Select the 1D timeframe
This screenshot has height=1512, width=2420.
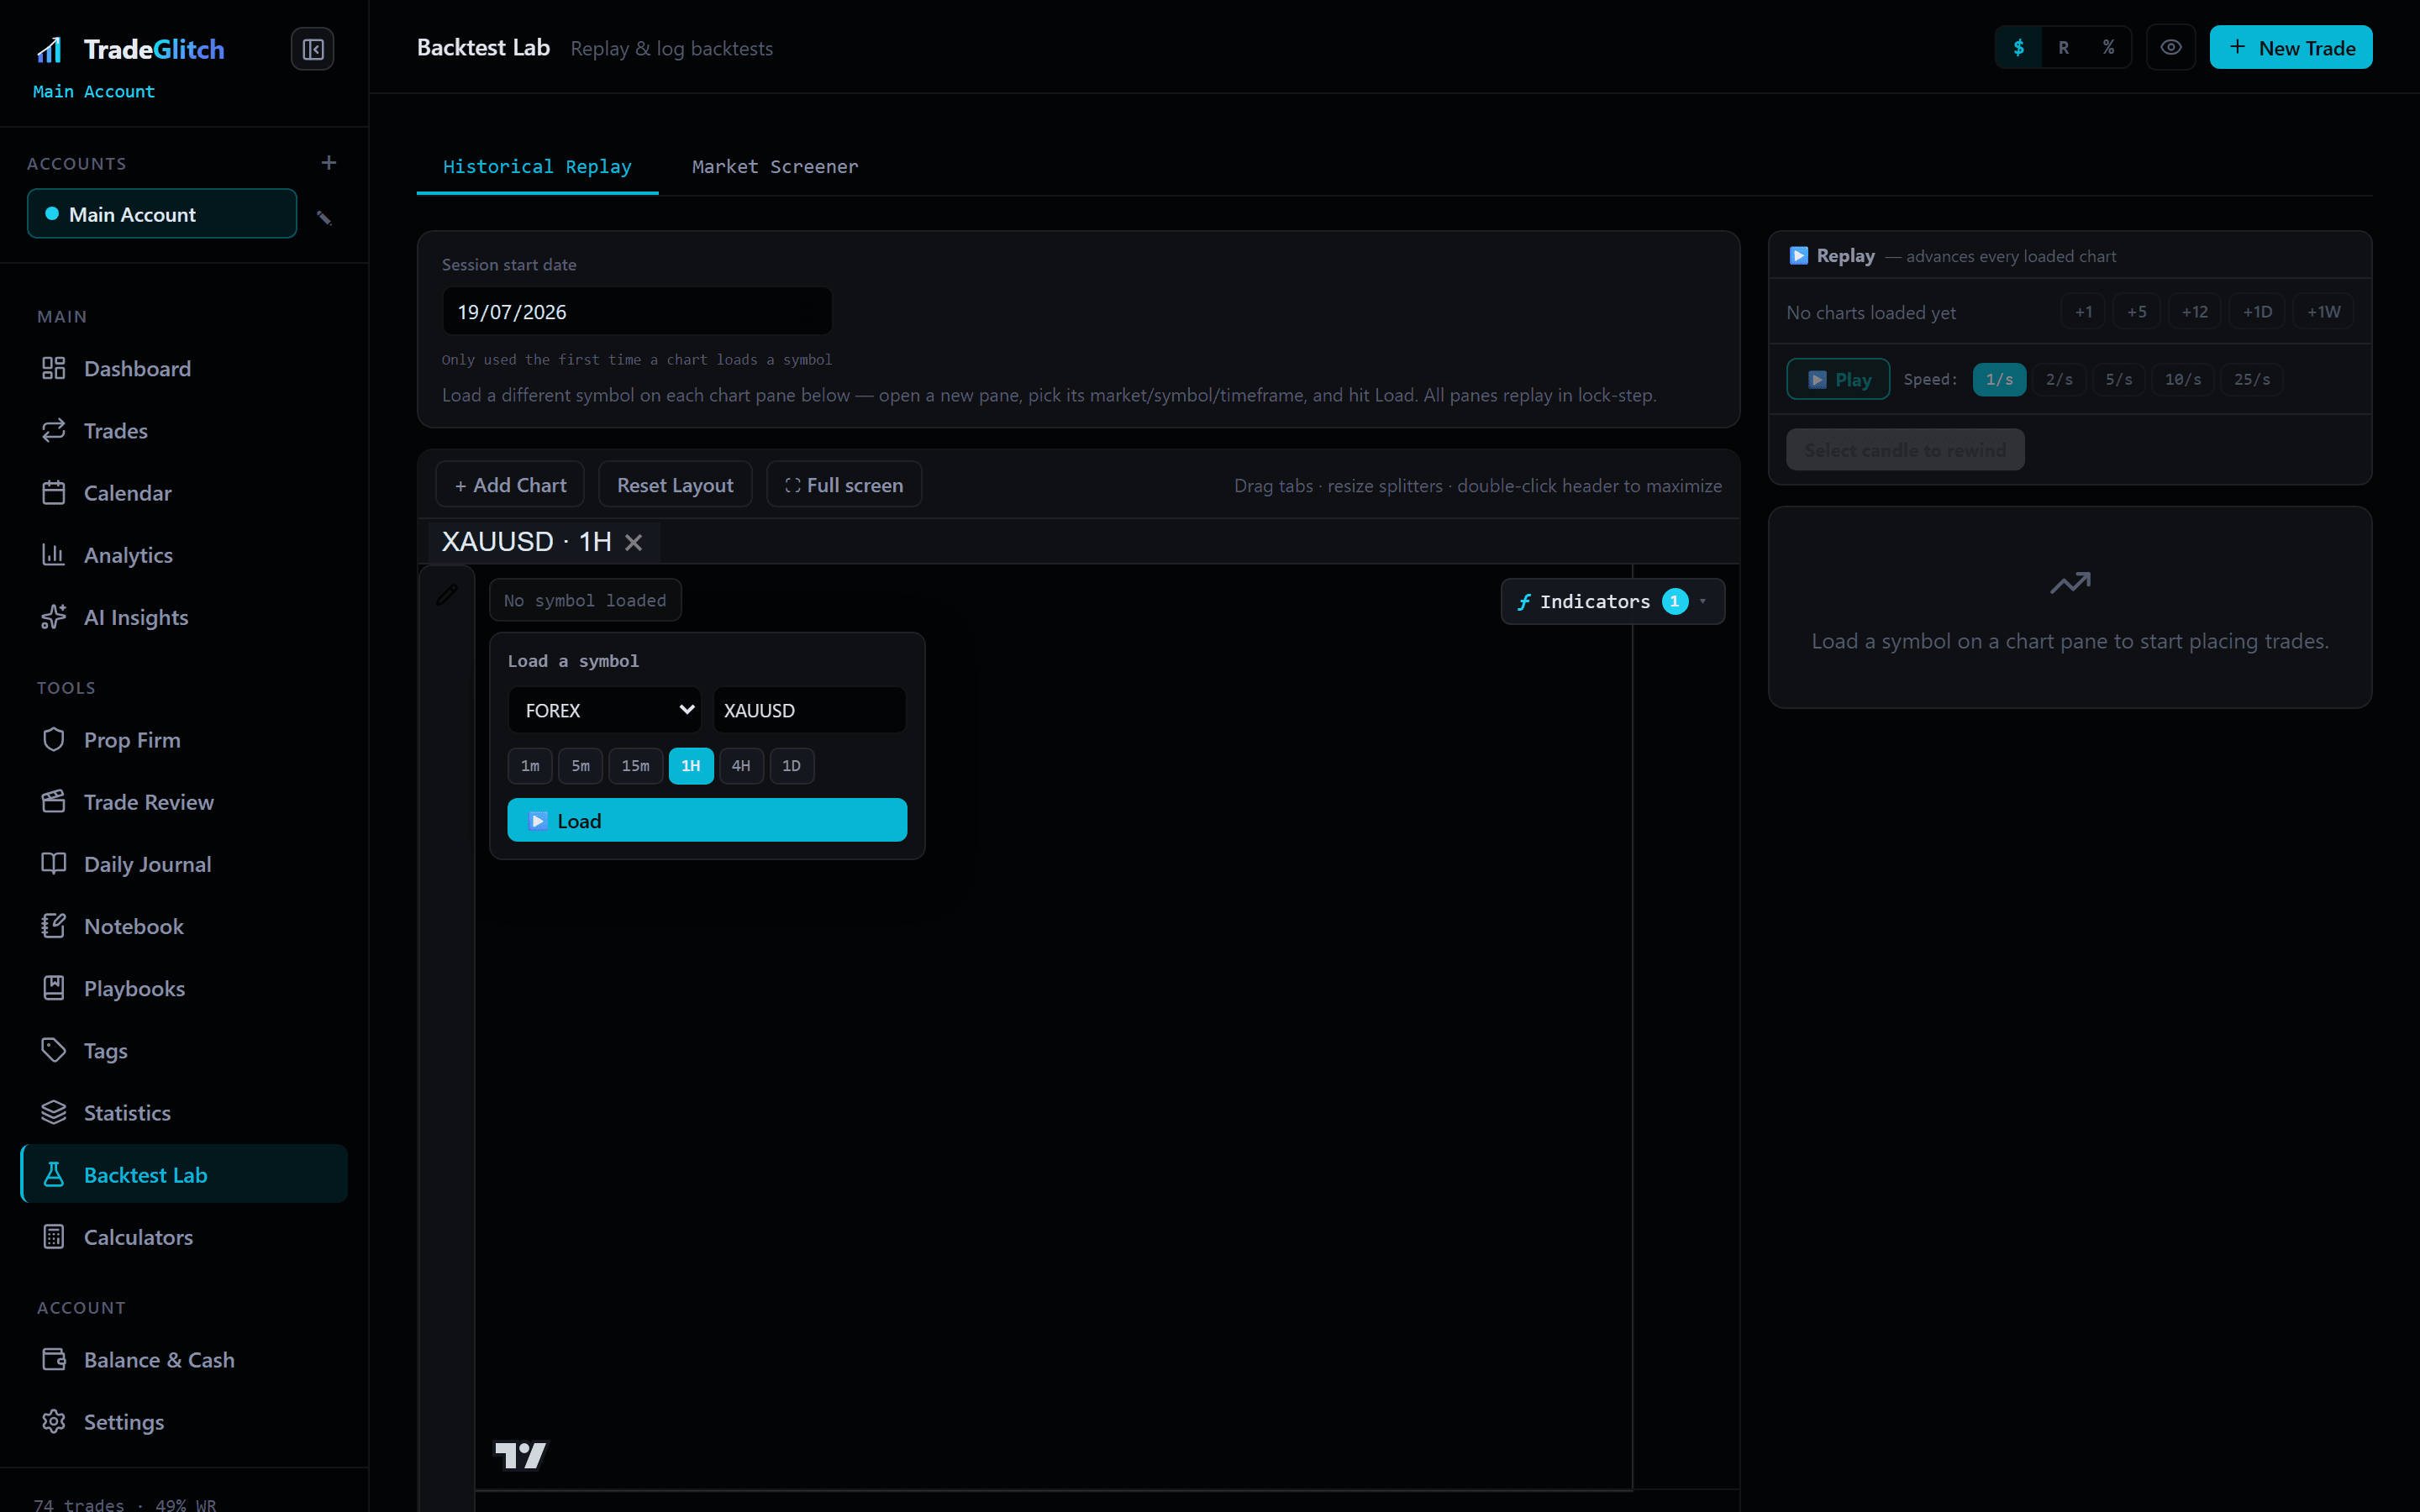[791, 766]
